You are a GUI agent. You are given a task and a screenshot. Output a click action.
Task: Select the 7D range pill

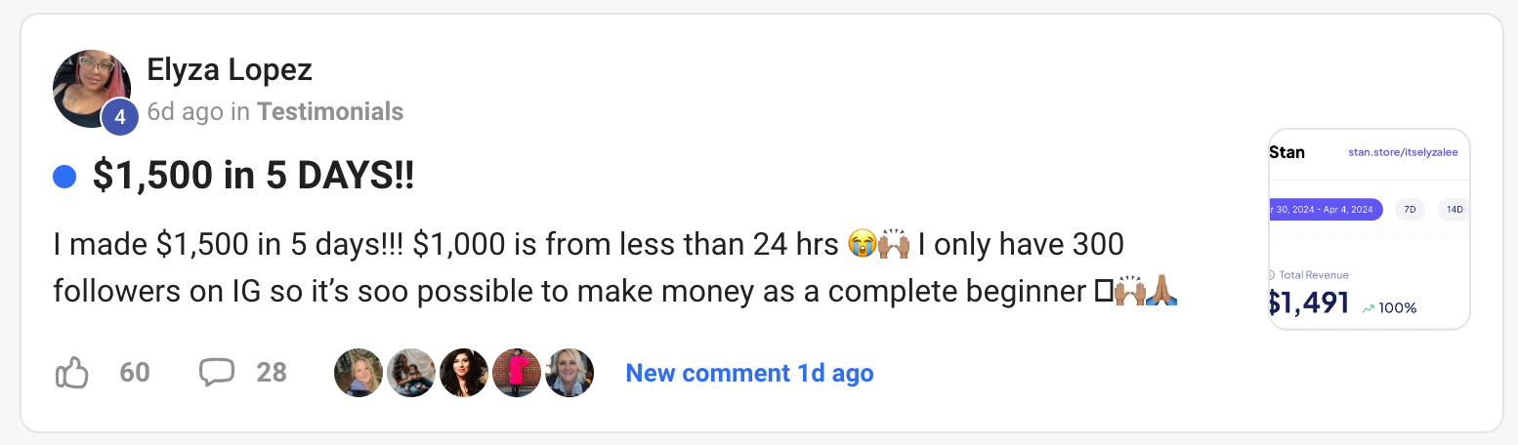[x=1410, y=209]
